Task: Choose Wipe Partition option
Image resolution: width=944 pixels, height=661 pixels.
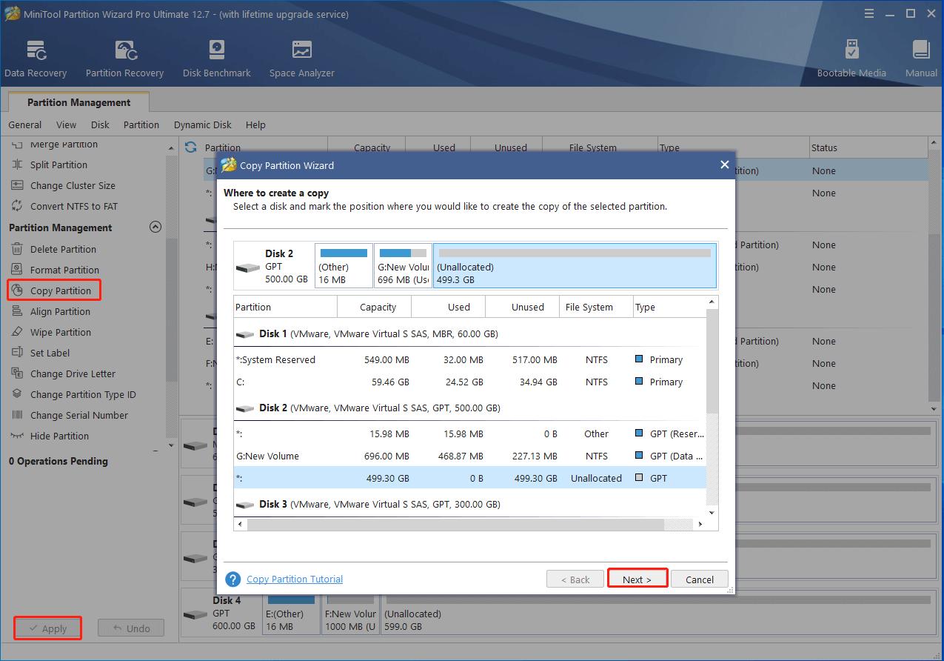Action: pos(61,332)
